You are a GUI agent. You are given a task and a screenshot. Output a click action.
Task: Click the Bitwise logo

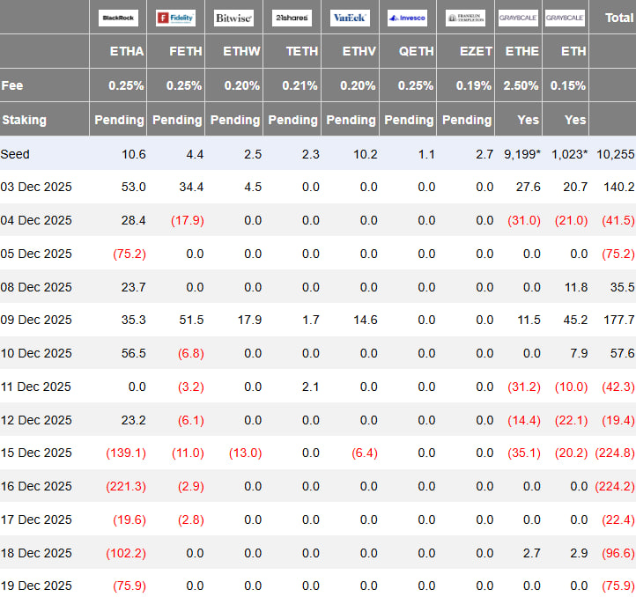[x=233, y=18]
